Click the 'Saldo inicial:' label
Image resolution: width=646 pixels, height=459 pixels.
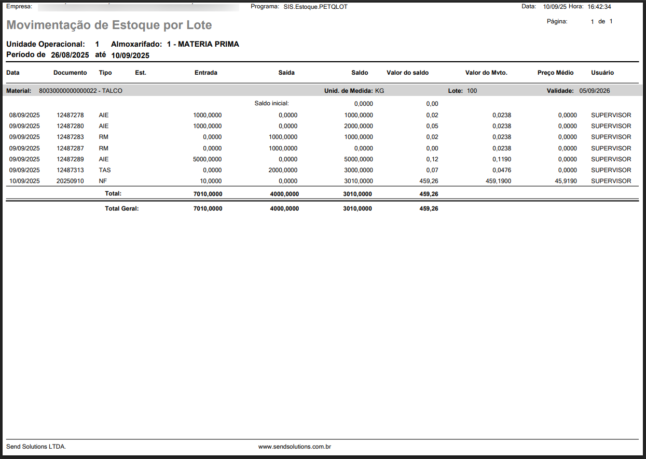point(271,103)
